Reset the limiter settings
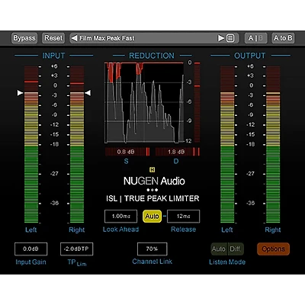305x305 pixels. tap(53, 38)
